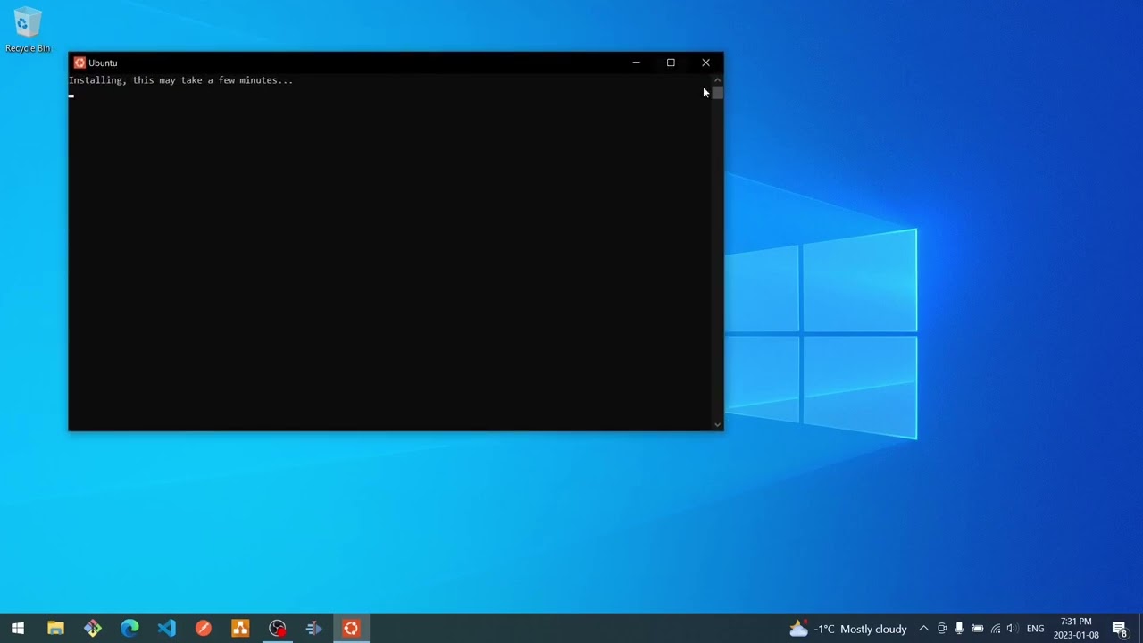Open Microsoft Edge from the taskbar
The width and height of the screenshot is (1143, 643).
[x=129, y=629]
